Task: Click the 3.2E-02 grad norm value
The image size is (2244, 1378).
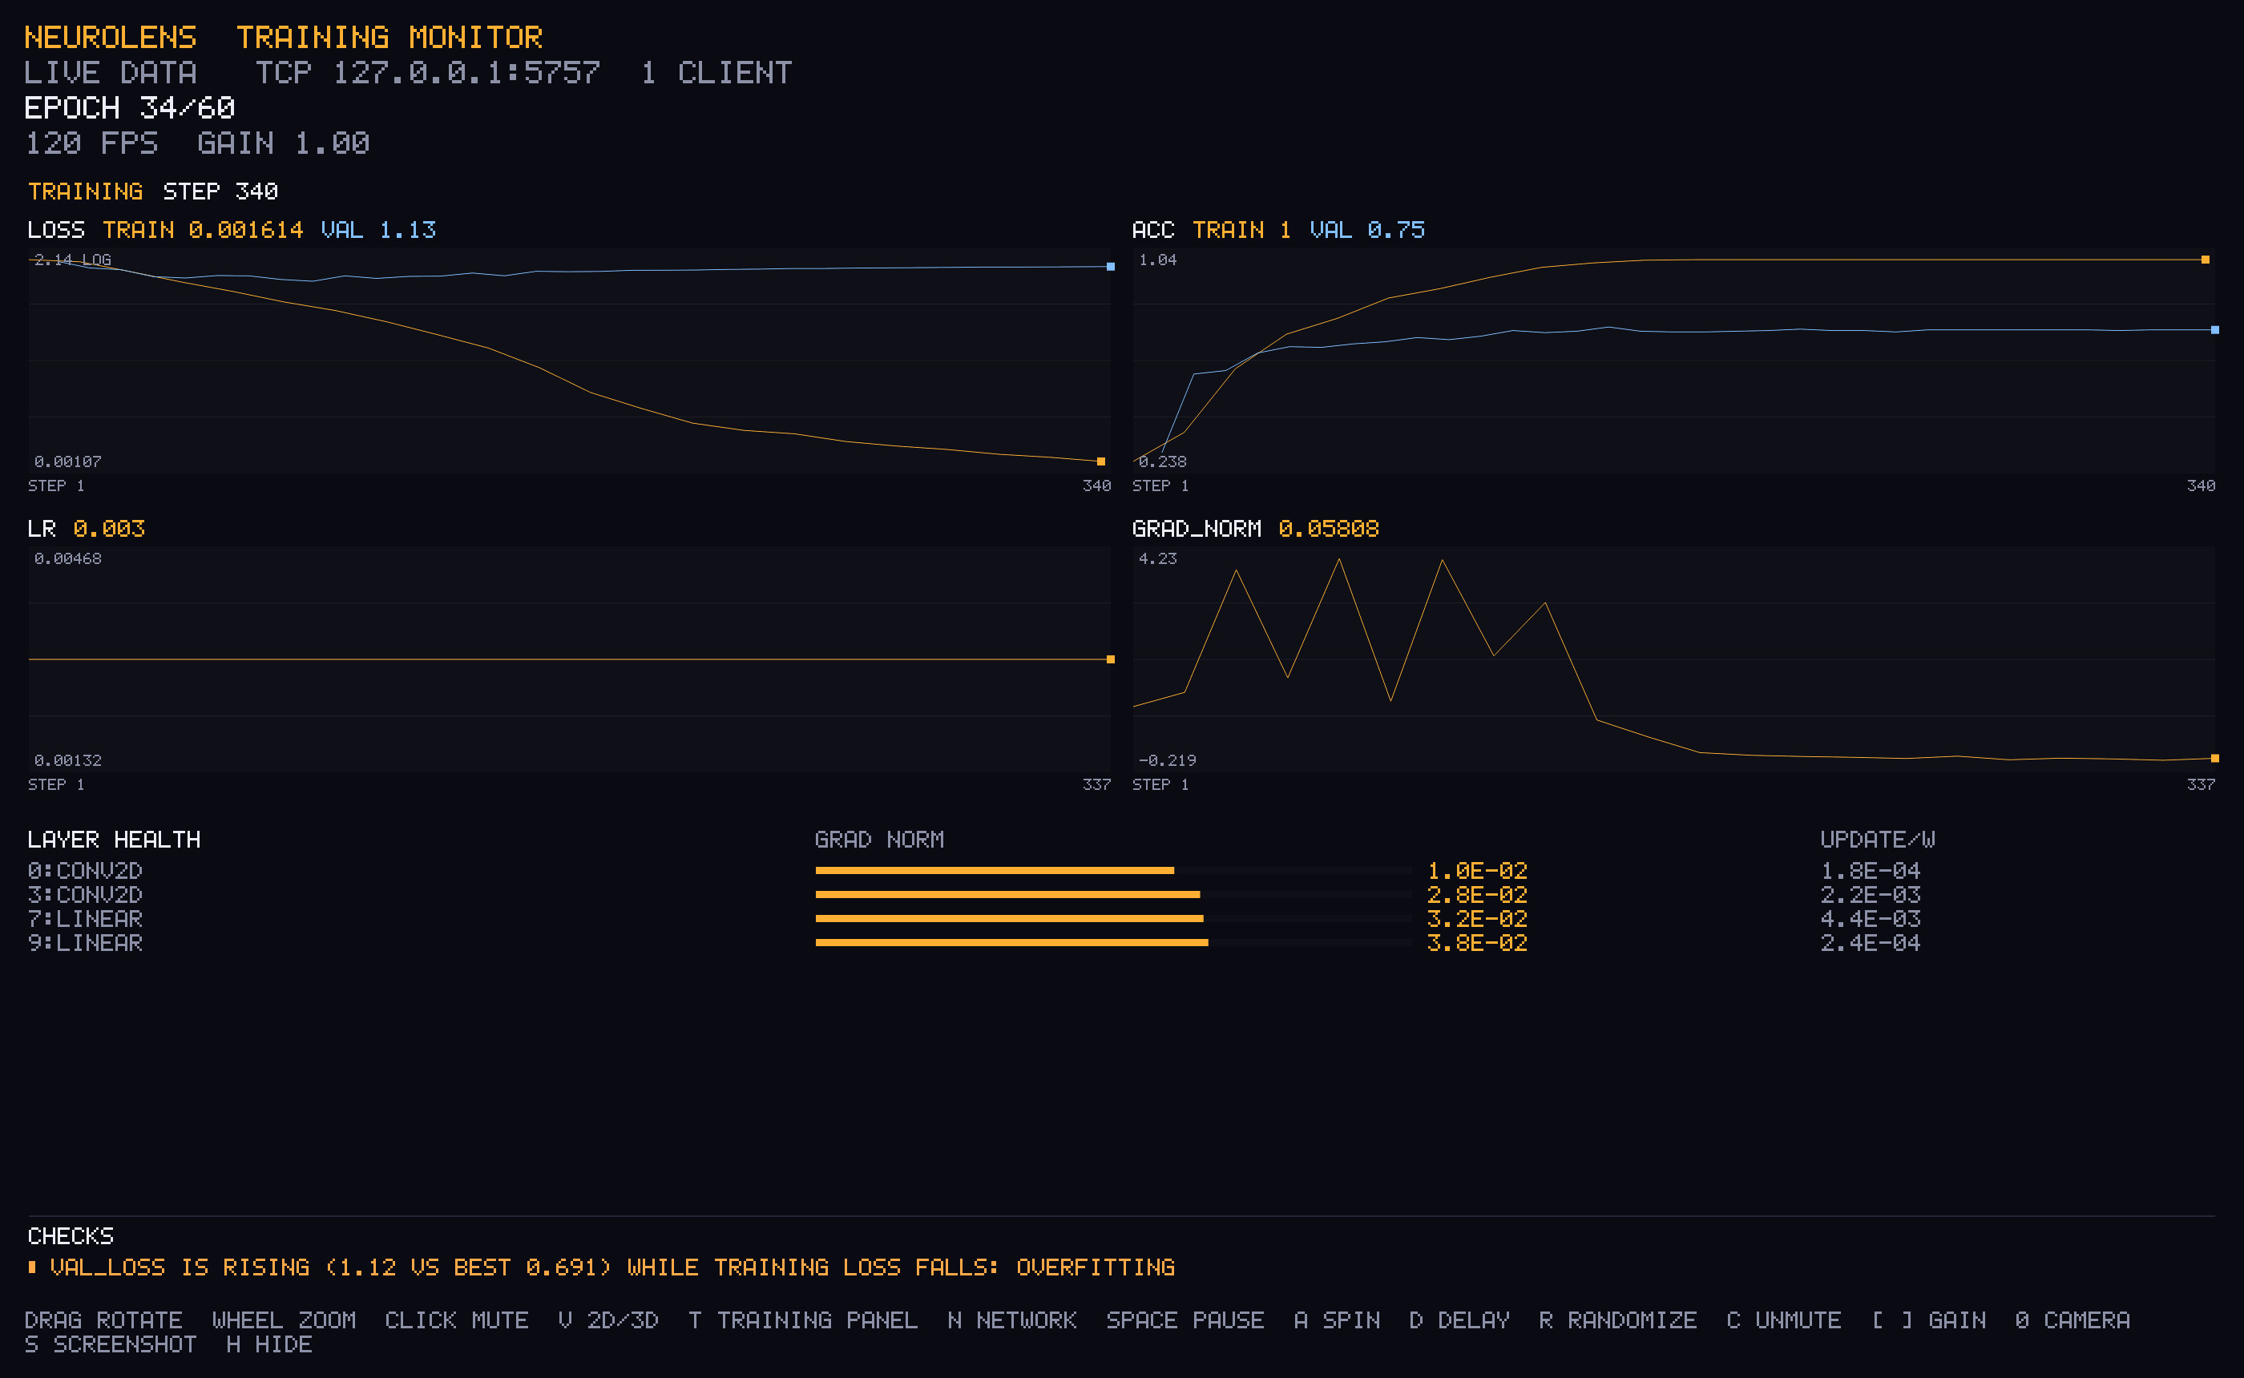Action: (x=1476, y=919)
